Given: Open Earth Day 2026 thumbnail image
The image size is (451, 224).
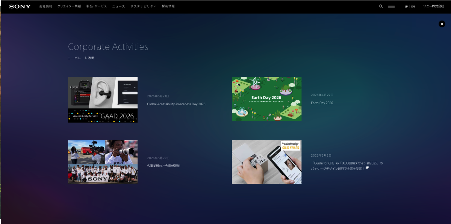Looking at the screenshot, I should pyautogui.click(x=266, y=99).
